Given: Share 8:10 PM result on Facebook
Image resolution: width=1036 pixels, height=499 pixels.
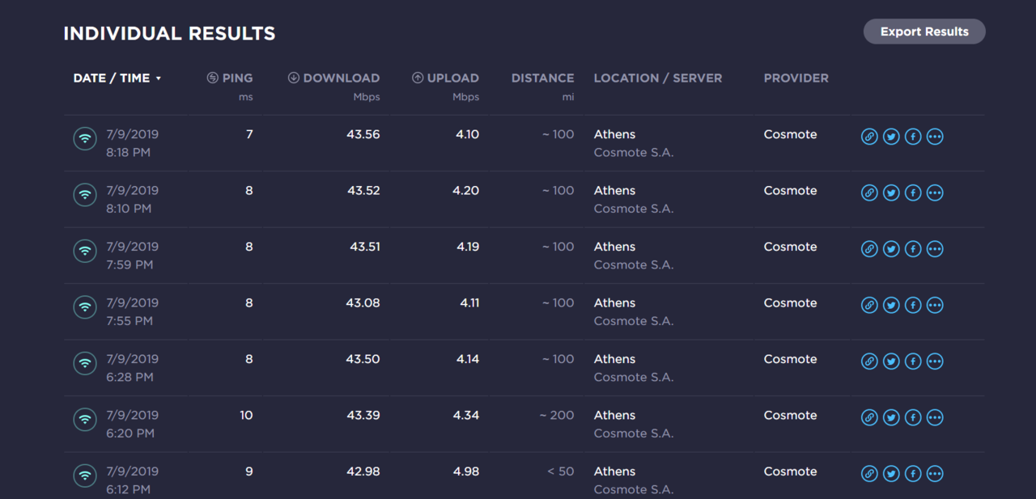Looking at the screenshot, I should (x=913, y=192).
